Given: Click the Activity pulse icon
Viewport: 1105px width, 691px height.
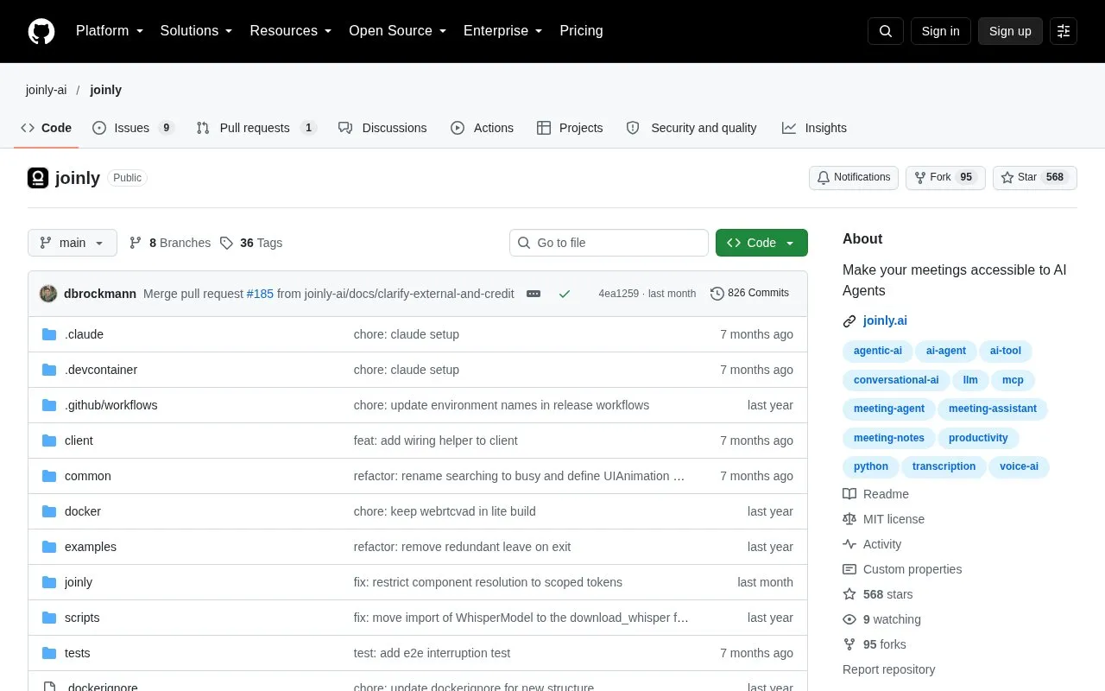Looking at the screenshot, I should (x=849, y=544).
